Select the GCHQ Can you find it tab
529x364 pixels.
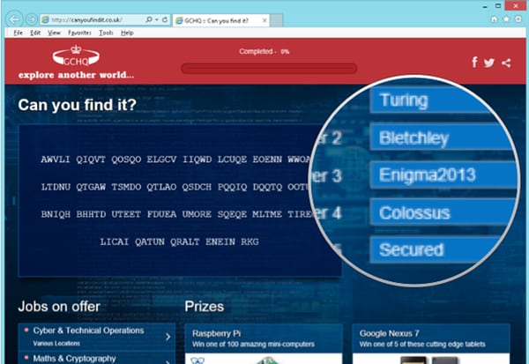[216, 19]
